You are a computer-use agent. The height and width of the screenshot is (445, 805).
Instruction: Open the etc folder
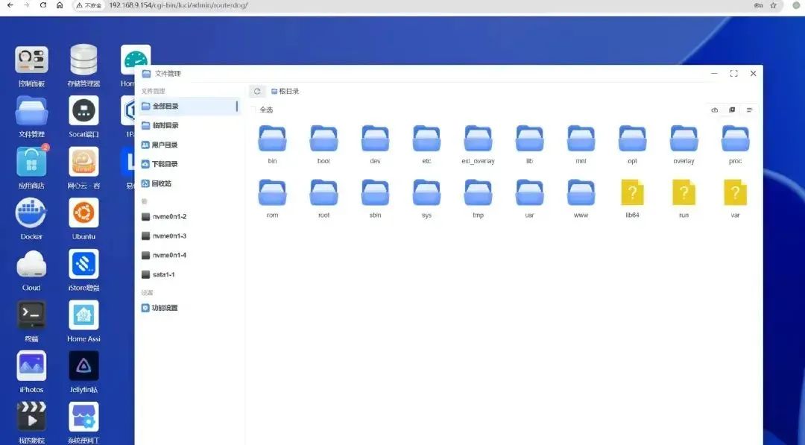click(x=426, y=139)
